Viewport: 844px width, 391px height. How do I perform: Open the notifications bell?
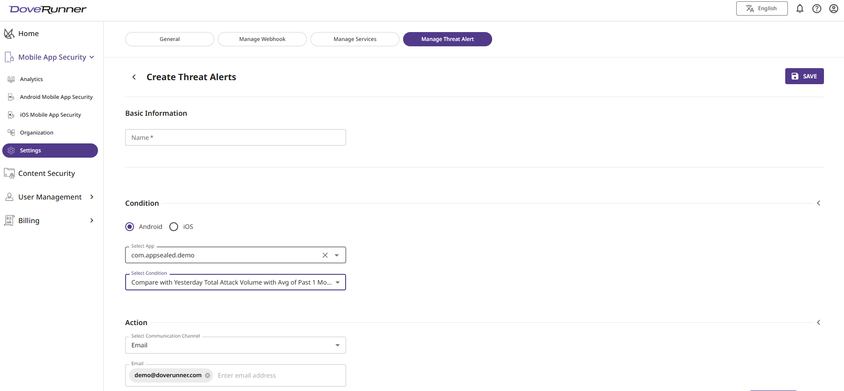[x=800, y=8]
